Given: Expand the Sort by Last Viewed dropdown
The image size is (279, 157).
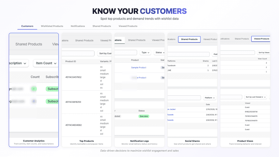Looking at the screenshot, I should [255, 97].
